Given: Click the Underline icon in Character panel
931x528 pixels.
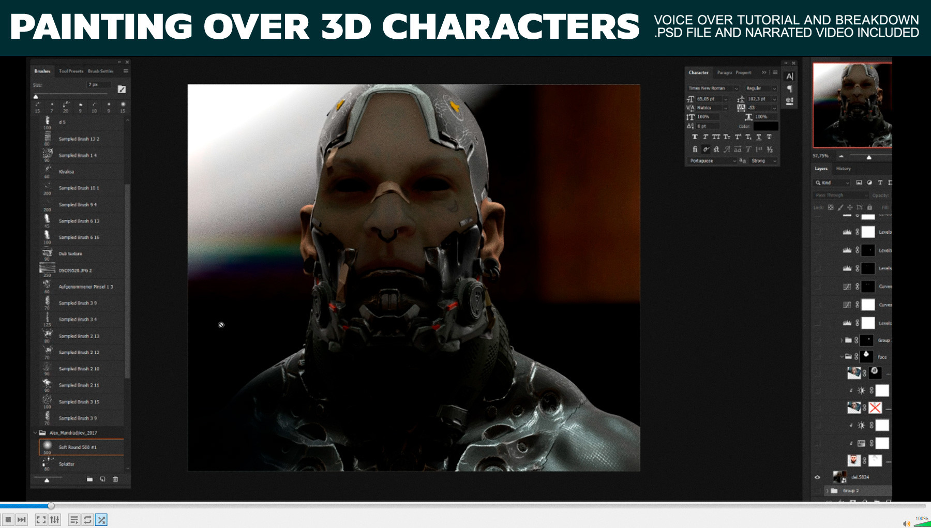Looking at the screenshot, I should click(x=759, y=137).
